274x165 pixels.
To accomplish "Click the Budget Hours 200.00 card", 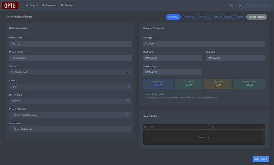I will pos(158,84).
